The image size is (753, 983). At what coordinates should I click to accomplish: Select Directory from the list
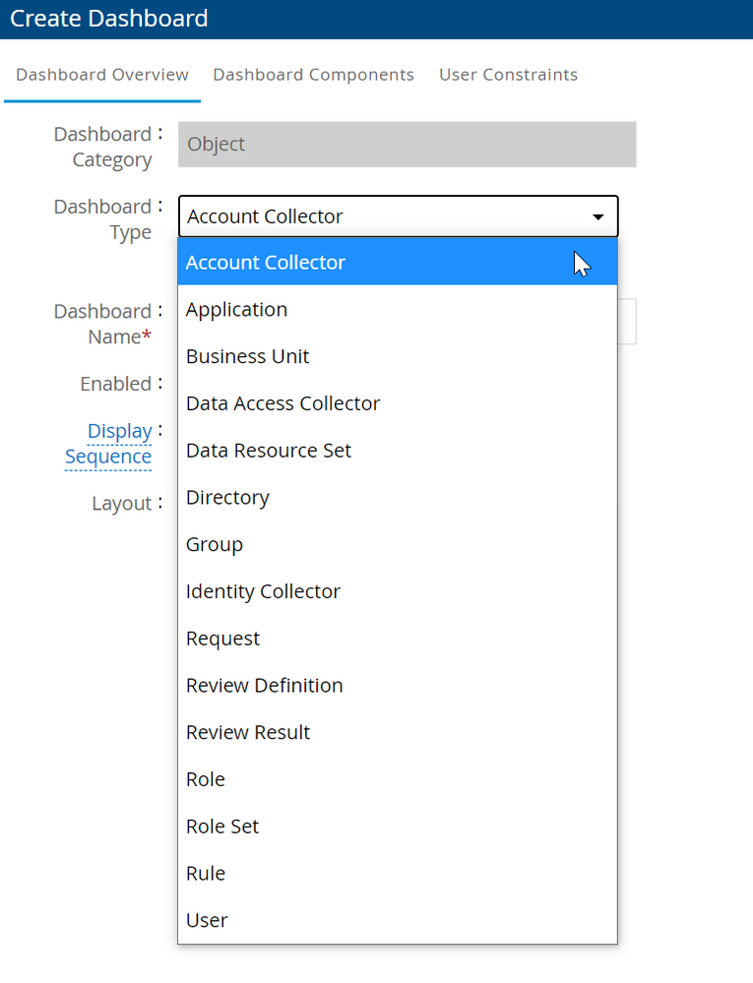[x=227, y=498]
